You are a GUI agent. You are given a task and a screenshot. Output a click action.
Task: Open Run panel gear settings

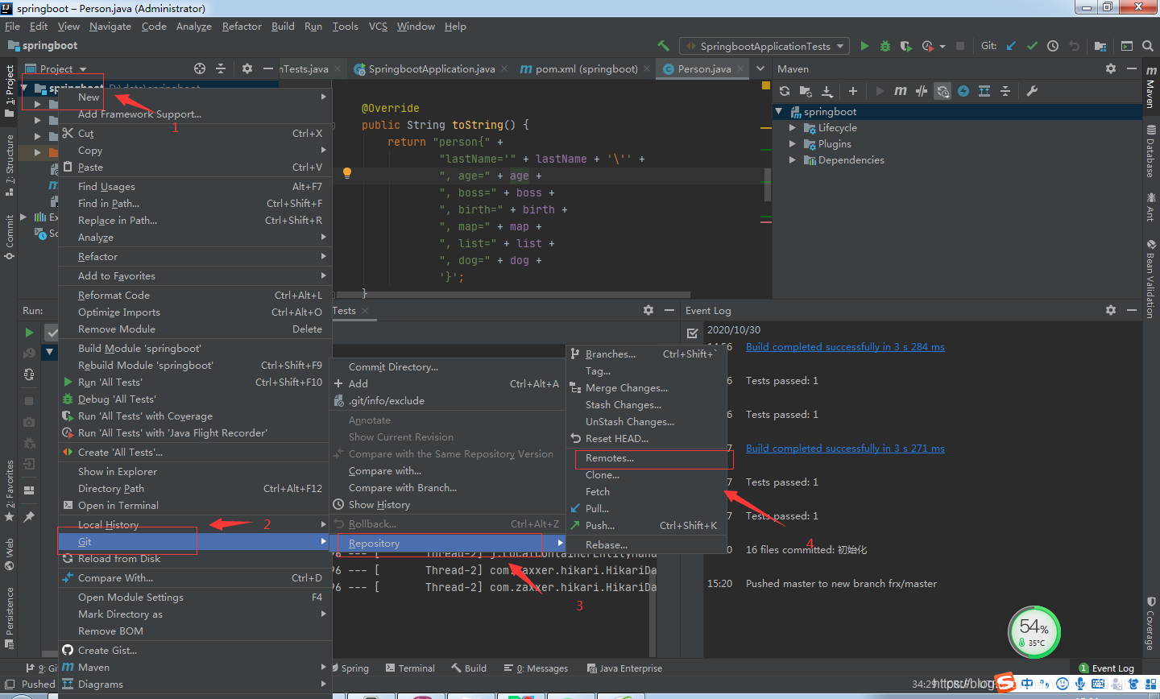(x=648, y=310)
